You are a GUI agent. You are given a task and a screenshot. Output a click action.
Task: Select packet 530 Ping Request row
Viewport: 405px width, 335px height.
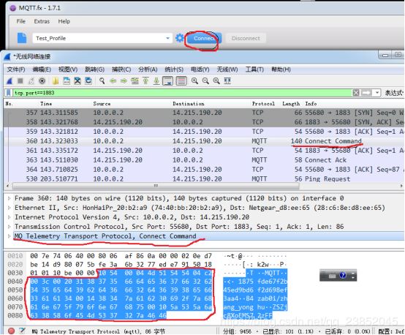tap(204, 178)
